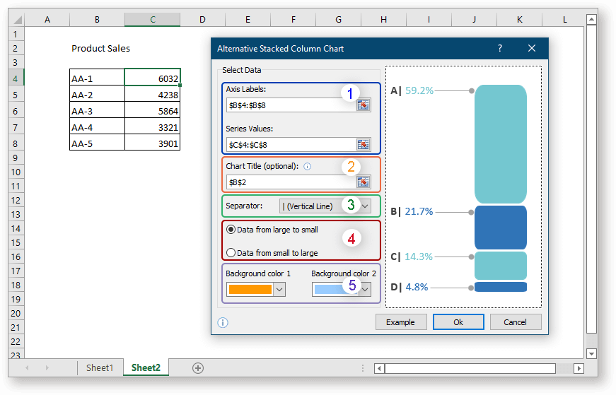This screenshot has height=395, width=616.
Task: Click the Example button
Action: pos(400,322)
